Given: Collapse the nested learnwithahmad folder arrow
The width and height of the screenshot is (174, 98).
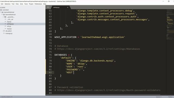Looking at the screenshot, I should (2, 14).
